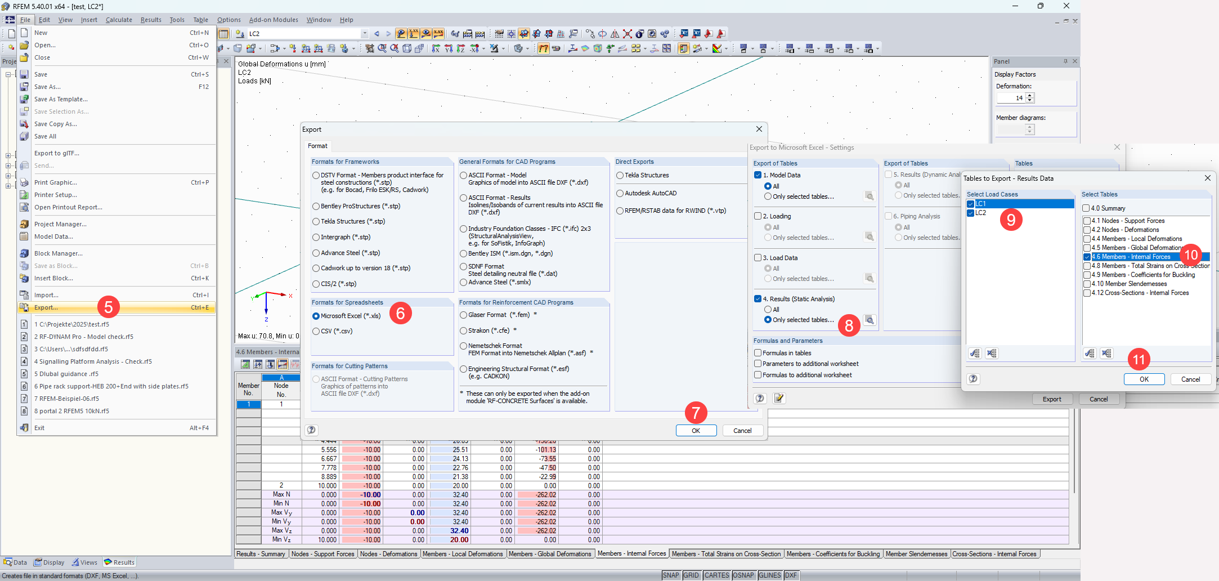Enable the 2. Loading checkbox
This screenshot has height=581, width=1219.
coord(758,216)
